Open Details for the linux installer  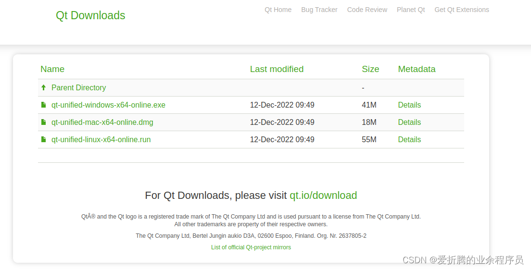click(409, 139)
